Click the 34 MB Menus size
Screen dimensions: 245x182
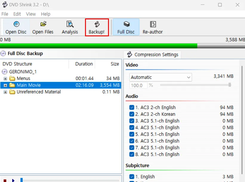(x=113, y=78)
